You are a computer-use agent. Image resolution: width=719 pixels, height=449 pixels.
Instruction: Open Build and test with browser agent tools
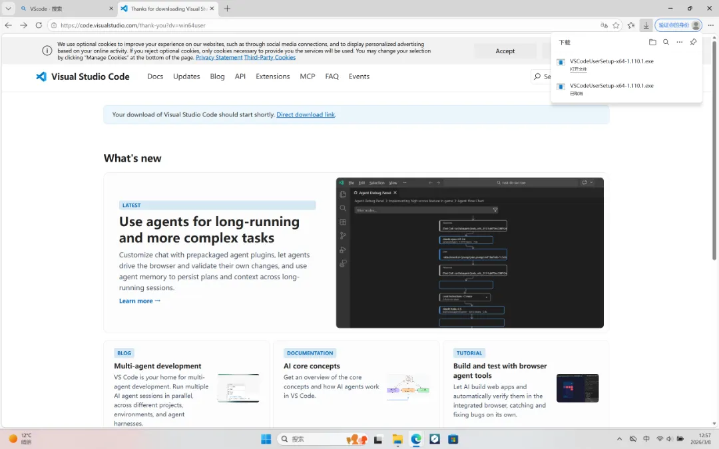pos(500,371)
